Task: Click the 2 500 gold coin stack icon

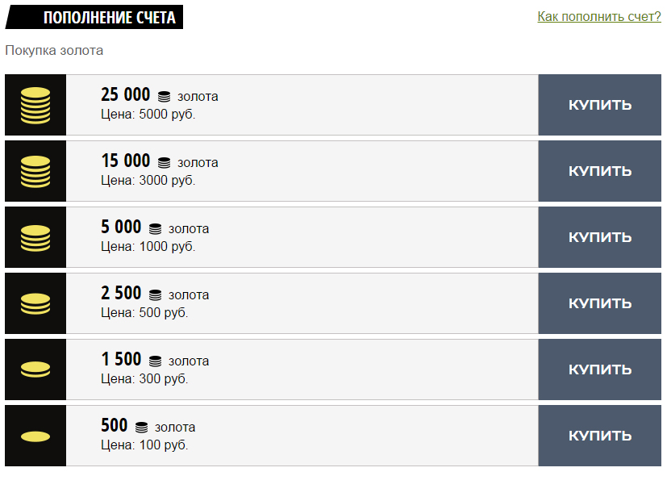Action: (35, 303)
